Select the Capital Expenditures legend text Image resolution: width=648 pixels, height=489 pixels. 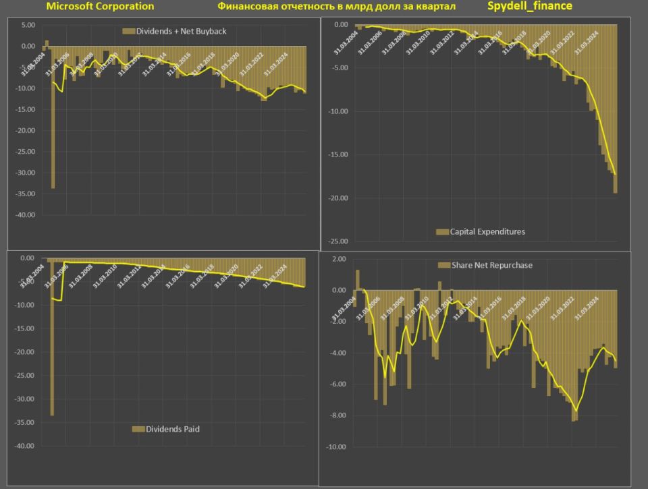coord(487,232)
